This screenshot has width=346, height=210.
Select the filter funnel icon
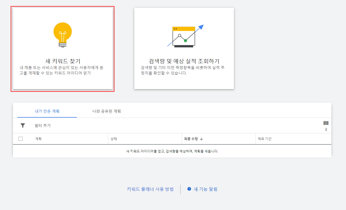pos(23,125)
